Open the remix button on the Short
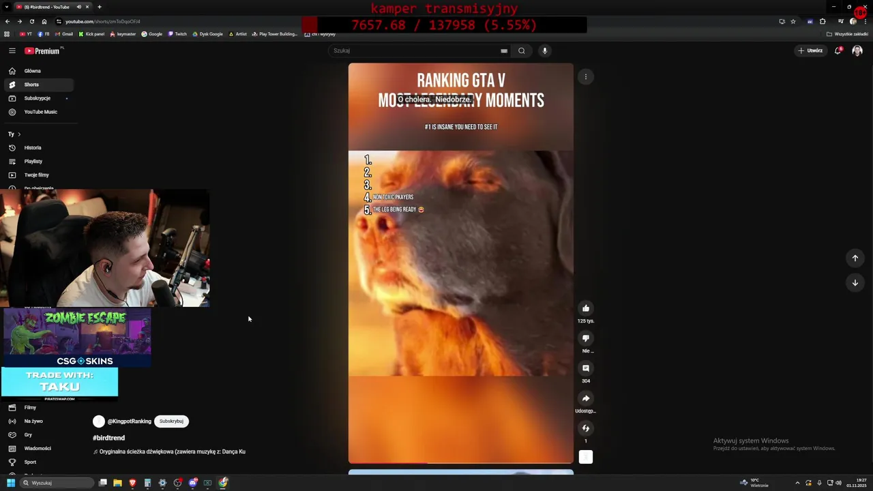Viewport: 873px width, 491px height. [586, 428]
